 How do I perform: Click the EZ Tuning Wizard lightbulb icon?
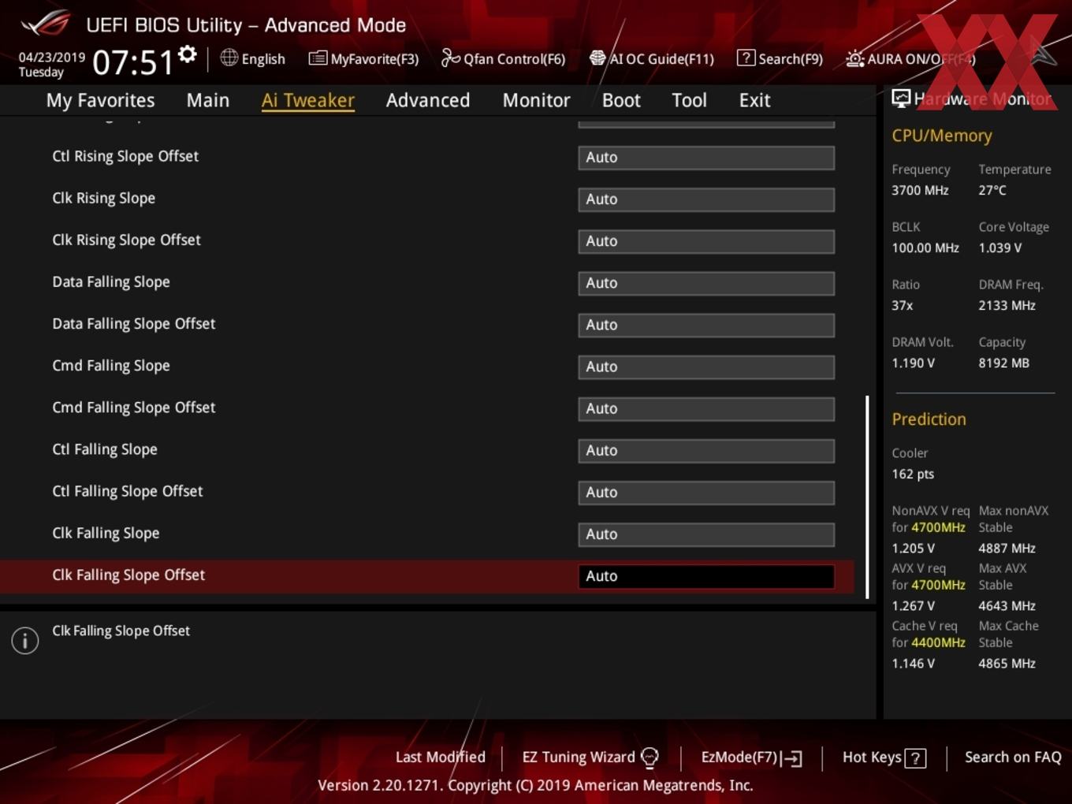650,757
